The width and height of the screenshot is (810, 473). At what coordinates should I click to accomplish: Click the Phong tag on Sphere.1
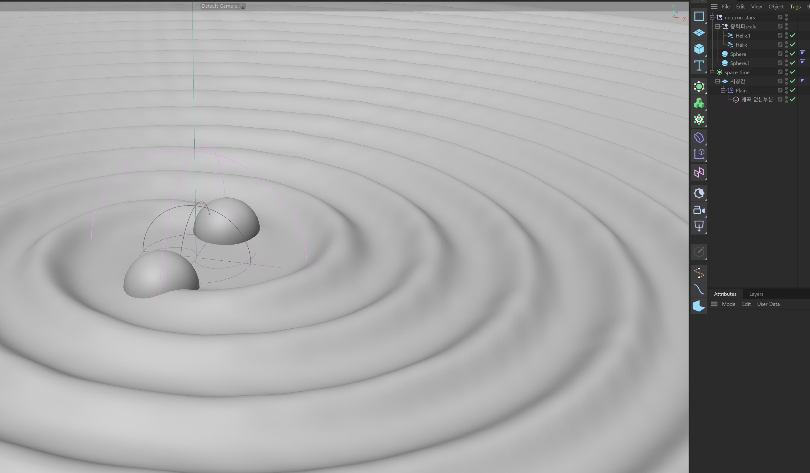click(802, 62)
